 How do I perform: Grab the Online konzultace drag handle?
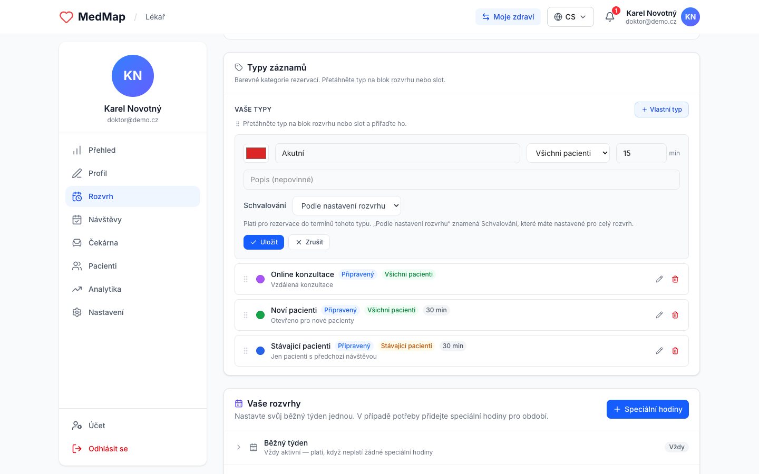point(246,279)
